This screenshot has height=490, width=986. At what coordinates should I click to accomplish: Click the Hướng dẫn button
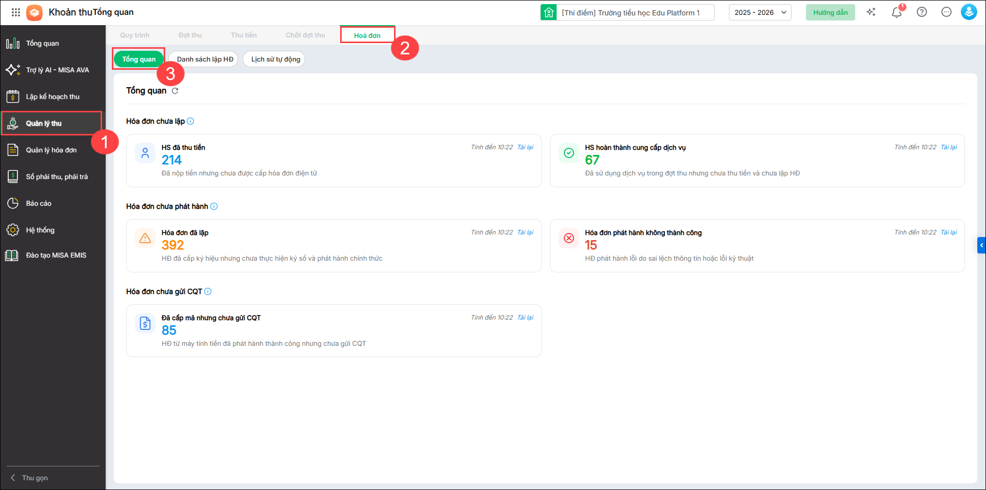pos(830,12)
